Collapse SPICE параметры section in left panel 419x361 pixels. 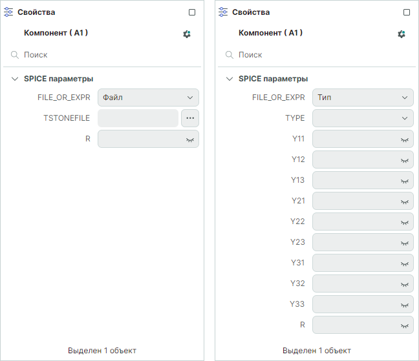click(15, 79)
